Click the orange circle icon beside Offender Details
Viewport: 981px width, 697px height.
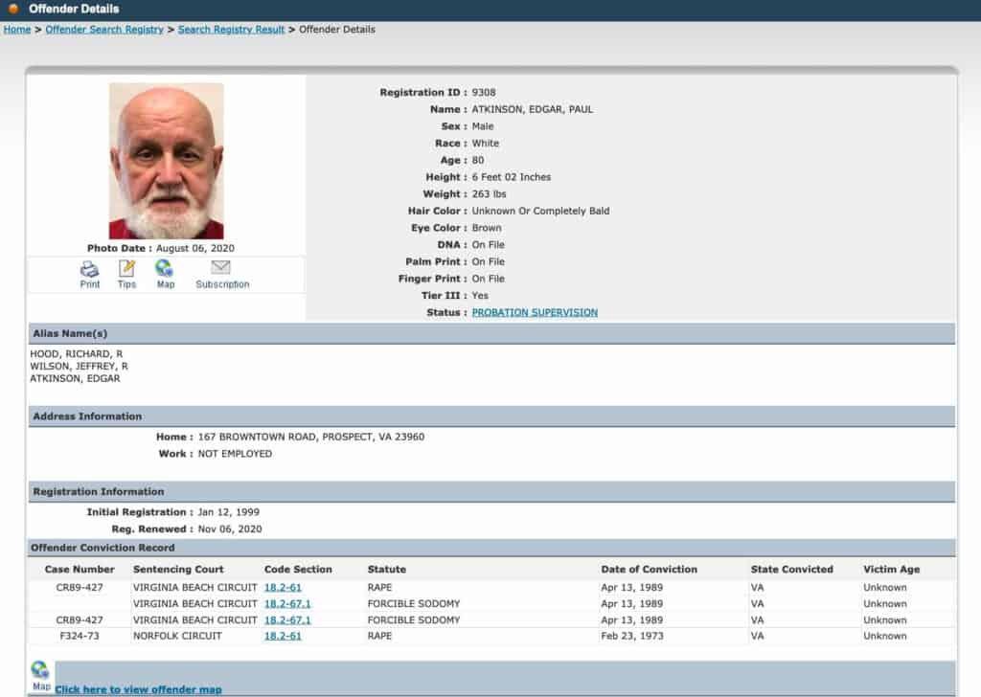pyautogui.click(x=13, y=9)
